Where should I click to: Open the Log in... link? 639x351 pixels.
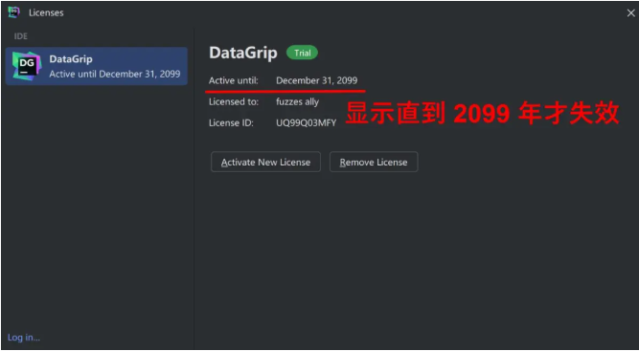tap(24, 338)
